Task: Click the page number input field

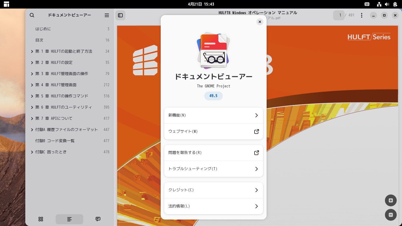Action: pyautogui.click(x=339, y=15)
